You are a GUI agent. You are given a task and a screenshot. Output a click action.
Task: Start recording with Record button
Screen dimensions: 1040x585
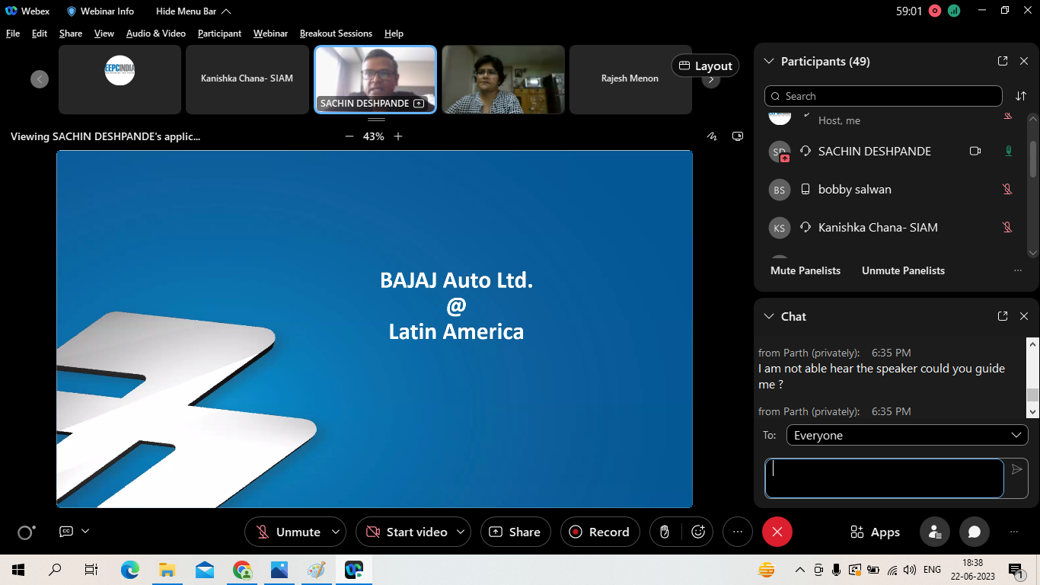click(x=599, y=532)
